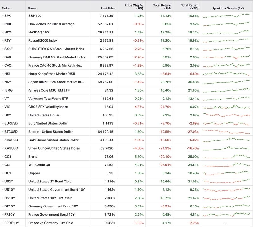This screenshot has height=227, width=253.
Task: Open the XAUUSD ticker link
Action: point(11,140)
